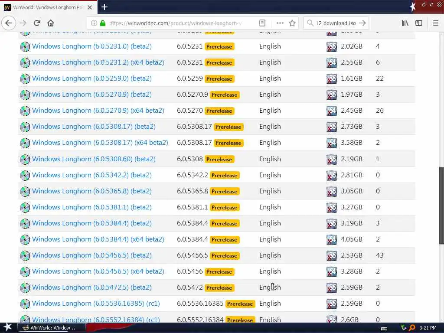Toggle the sidebars icon

(x=419, y=23)
